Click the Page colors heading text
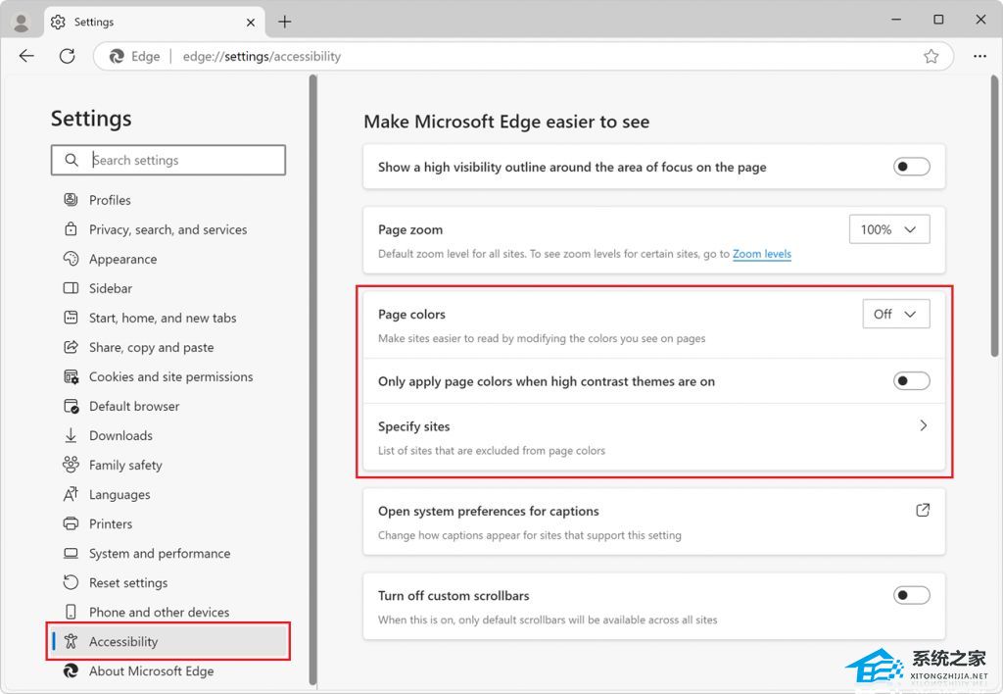 [411, 315]
